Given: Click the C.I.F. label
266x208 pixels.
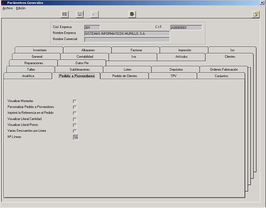Looking at the screenshot, I should click(x=158, y=27).
